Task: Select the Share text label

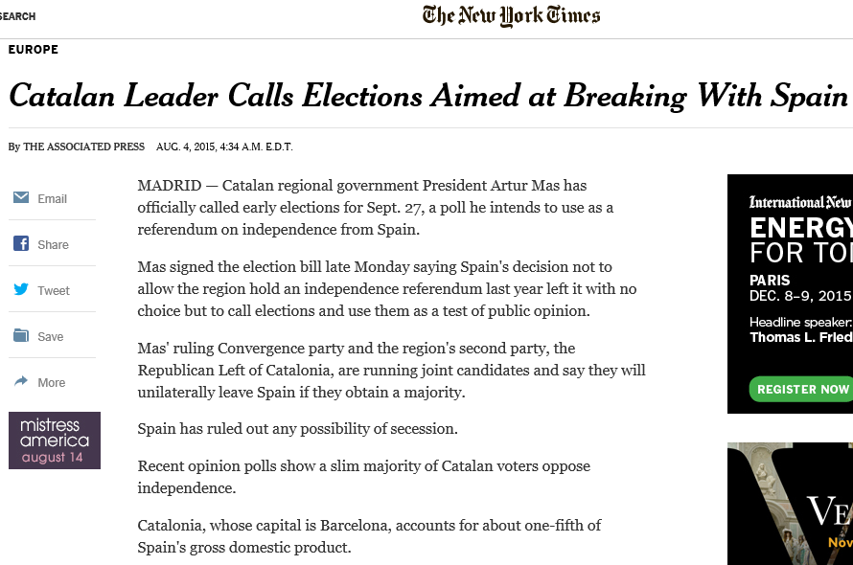Action: tap(53, 245)
